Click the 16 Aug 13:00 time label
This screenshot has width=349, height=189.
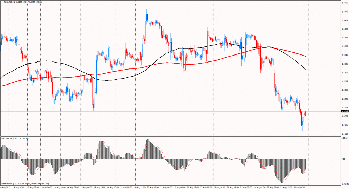[113, 187]
